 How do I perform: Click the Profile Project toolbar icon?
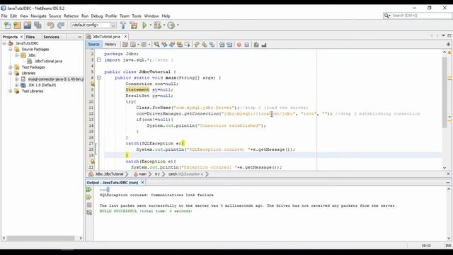pyautogui.click(x=171, y=25)
